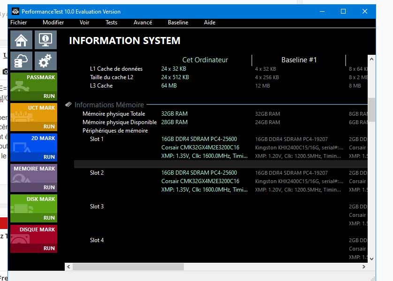Click the Informations Mémoire section icon
The height and width of the screenshot is (281, 393).
pos(68,105)
